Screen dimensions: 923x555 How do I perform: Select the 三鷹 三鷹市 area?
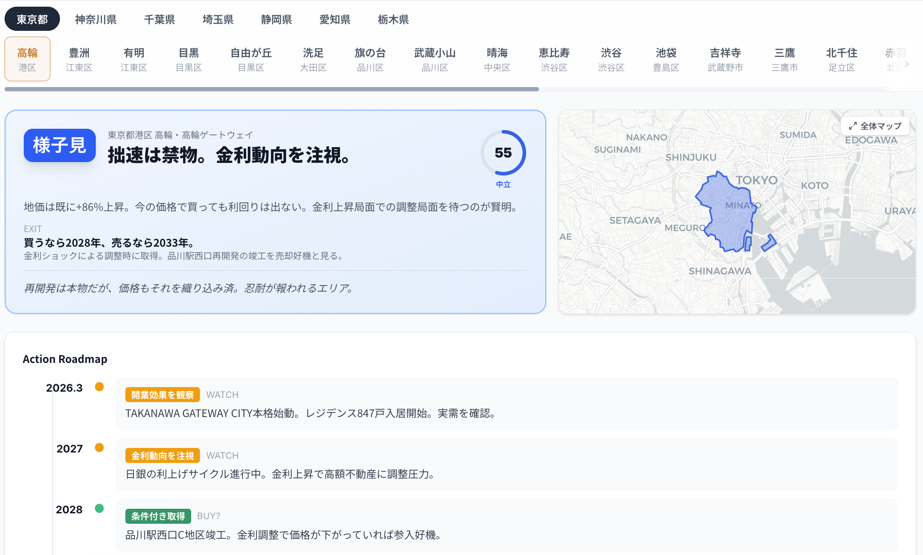click(785, 59)
